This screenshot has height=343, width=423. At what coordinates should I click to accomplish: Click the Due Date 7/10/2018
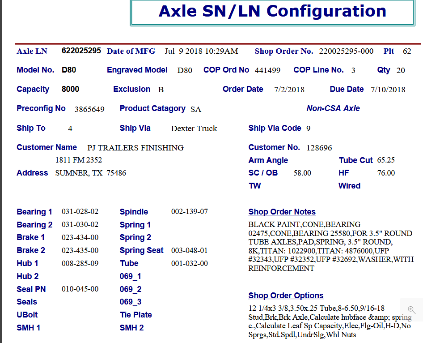tap(388, 90)
